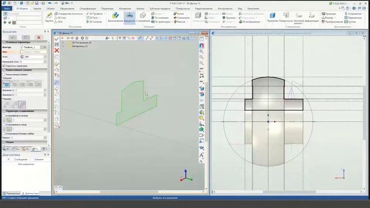Open the Стандартная плоскость dropdown arrow
The width and height of the screenshot is (370, 208).
click(84, 14)
